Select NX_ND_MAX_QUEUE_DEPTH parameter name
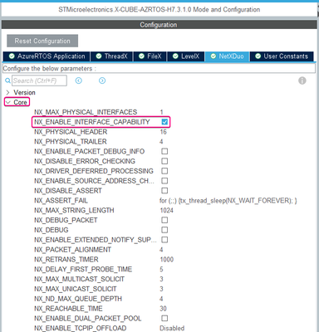 click(78, 299)
